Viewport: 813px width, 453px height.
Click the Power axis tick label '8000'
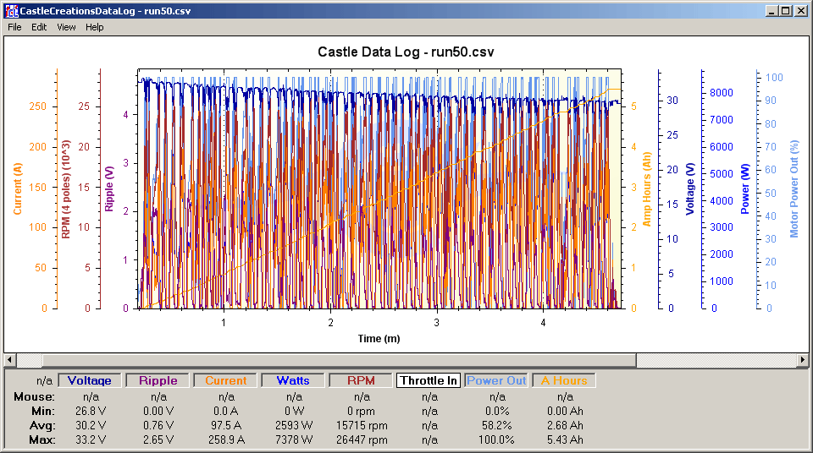[722, 93]
